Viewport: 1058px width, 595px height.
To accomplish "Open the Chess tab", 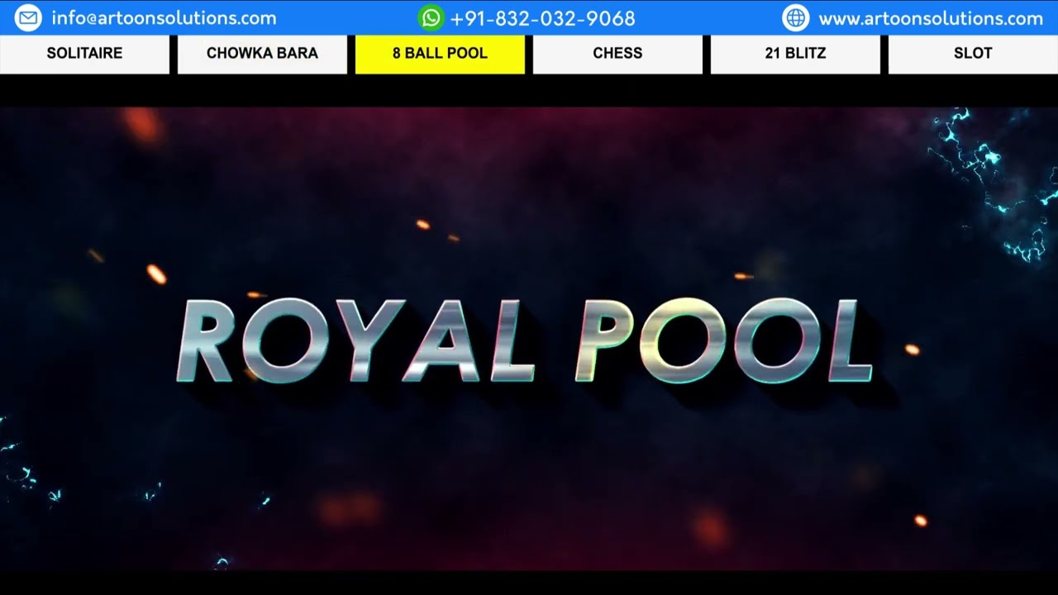I will [x=617, y=54].
